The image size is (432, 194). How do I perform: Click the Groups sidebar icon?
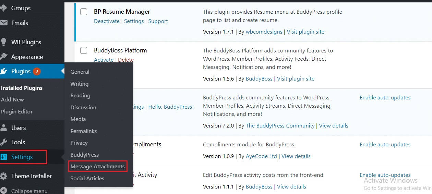[3, 8]
